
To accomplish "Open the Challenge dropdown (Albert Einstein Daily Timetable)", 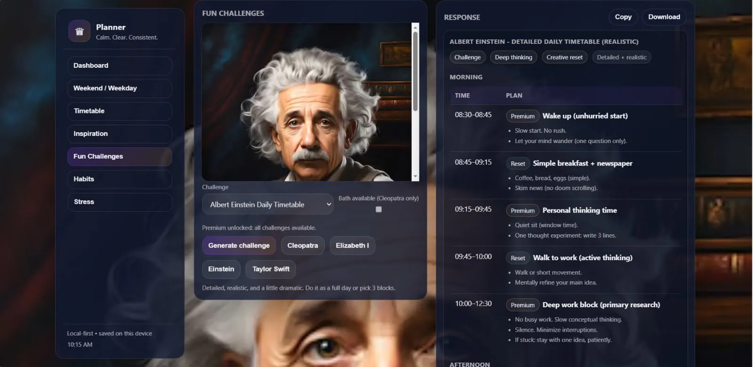I will (268, 205).
